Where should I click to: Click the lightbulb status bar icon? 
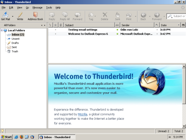click(x=2, y=131)
